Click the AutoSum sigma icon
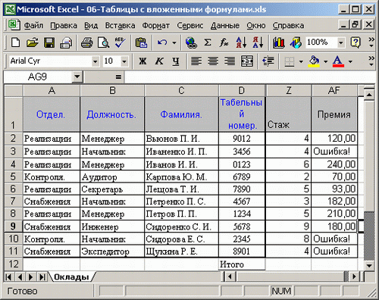Image resolution: width=379 pixels, height=300 pixels. (x=208, y=42)
